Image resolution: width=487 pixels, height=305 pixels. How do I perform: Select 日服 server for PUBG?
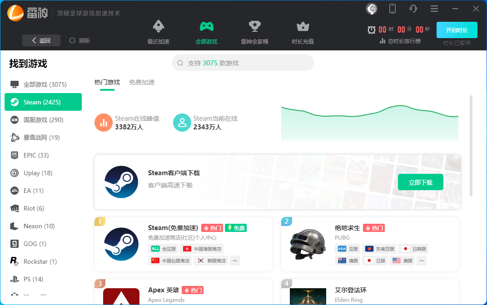pos(375,261)
